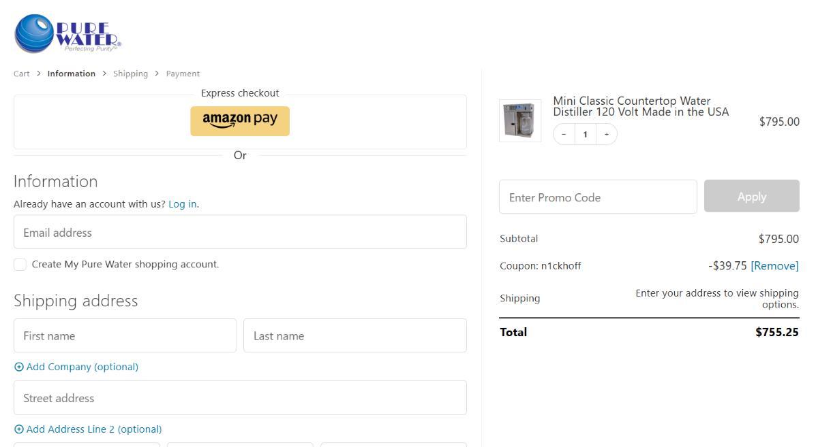Focus the Email address field
Screen dimensions: 818x447
click(x=240, y=233)
